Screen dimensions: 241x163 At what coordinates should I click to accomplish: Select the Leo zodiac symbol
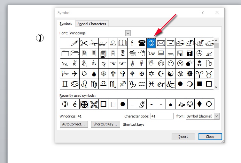(x=84, y=84)
